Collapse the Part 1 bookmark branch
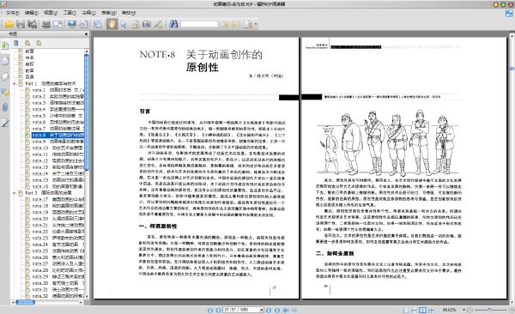Image resolution: width=515 pixels, height=314 pixels. (x=14, y=84)
